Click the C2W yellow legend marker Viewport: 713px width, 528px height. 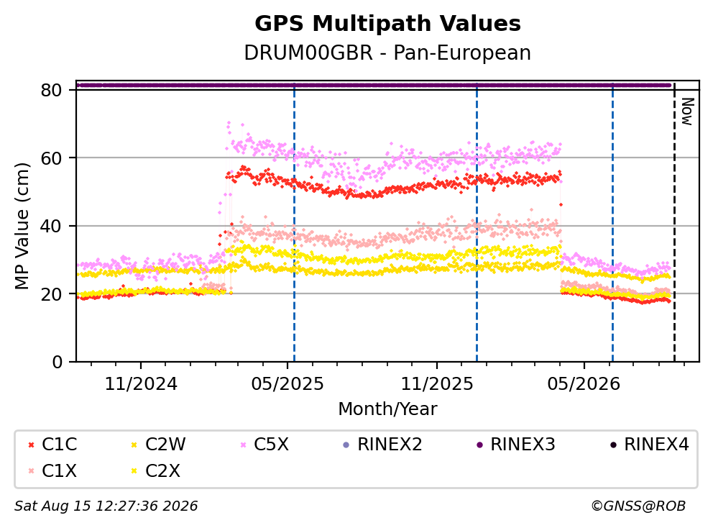point(134,445)
